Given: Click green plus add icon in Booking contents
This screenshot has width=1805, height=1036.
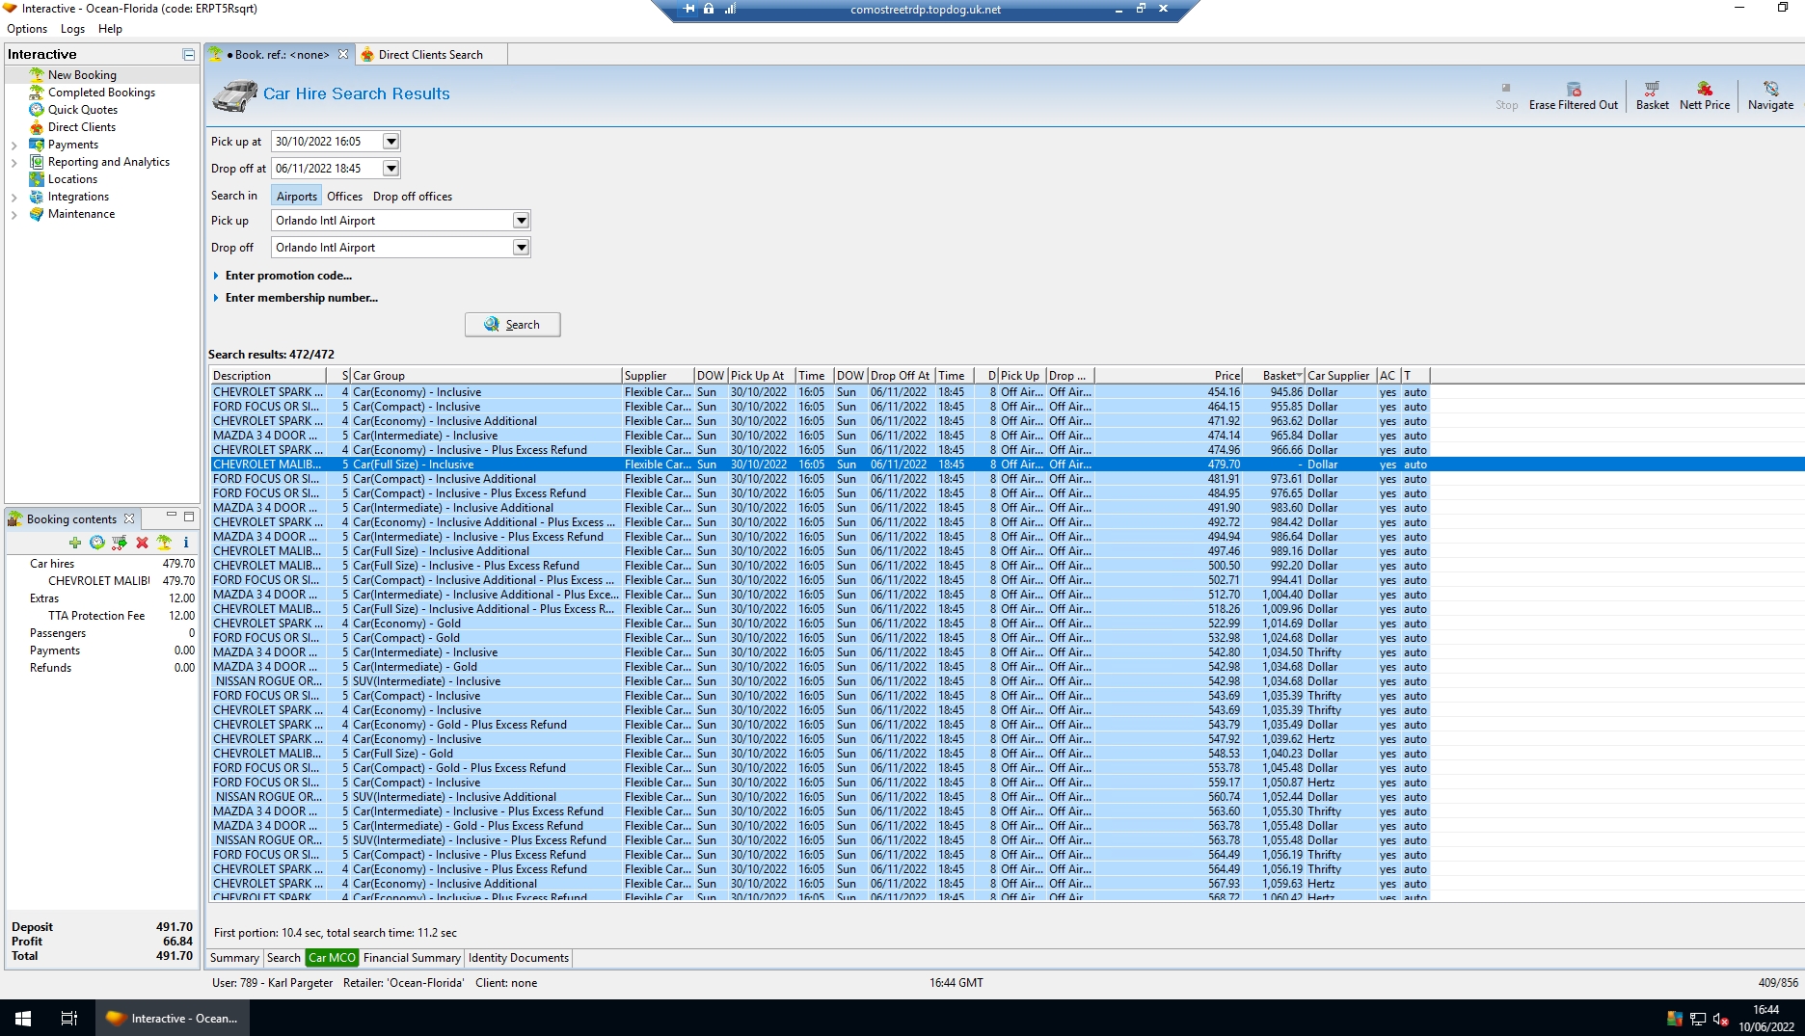Looking at the screenshot, I should [75, 543].
